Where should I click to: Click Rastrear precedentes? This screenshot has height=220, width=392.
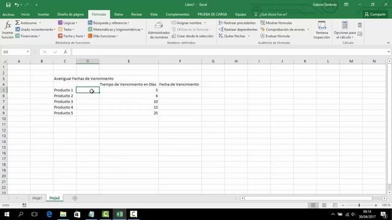click(237, 23)
